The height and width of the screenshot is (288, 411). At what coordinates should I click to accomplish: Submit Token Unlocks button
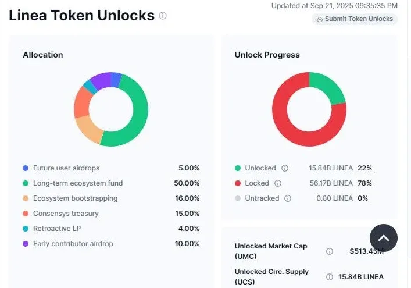[x=355, y=19]
